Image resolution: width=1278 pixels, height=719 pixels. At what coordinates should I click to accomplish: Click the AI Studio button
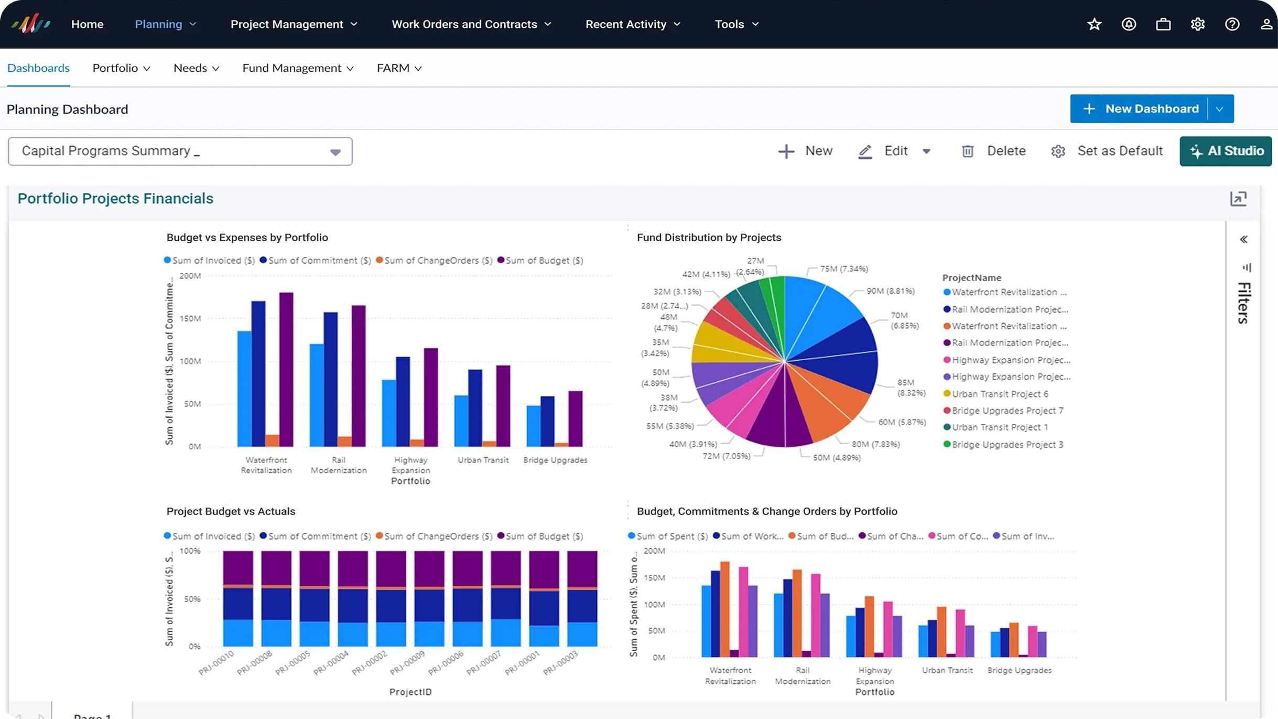(x=1226, y=151)
